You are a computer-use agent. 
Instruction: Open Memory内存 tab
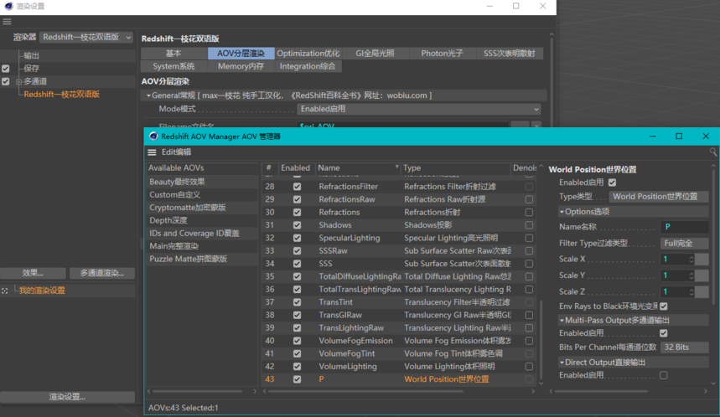click(x=241, y=66)
